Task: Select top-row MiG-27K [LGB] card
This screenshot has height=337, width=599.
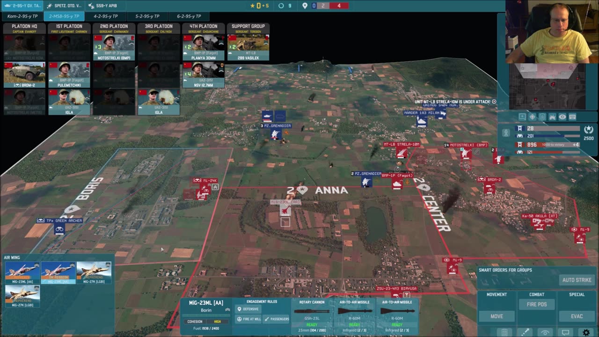Action: click(x=94, y=273)
